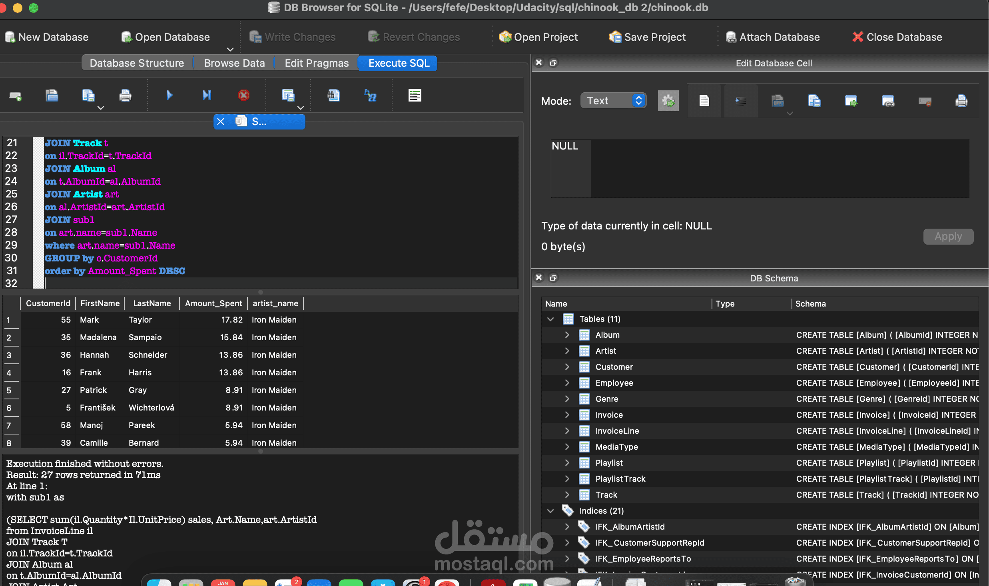Image resolution: width=989 pixels, height=586 pixels.
Task: Find text in SQL editor
Action: pyautogui.click(x=333, y=95)
